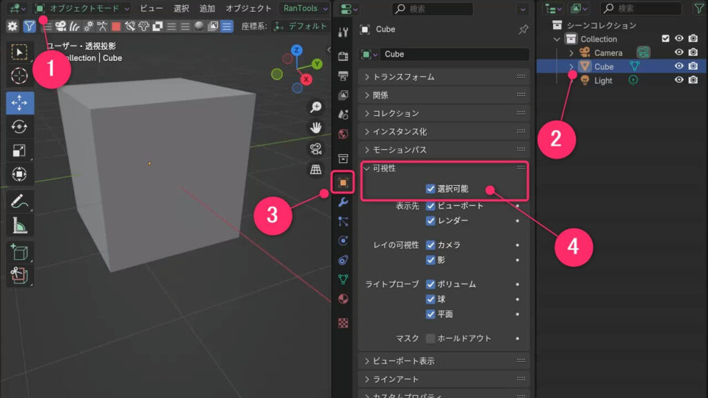Uncheck the ボリューム light probe checkbox
708x398 pixels.
(x=430, y=284)
